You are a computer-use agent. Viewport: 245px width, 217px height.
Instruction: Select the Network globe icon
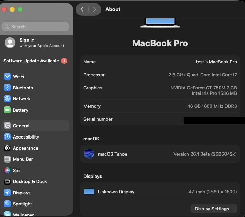[7, 99]
